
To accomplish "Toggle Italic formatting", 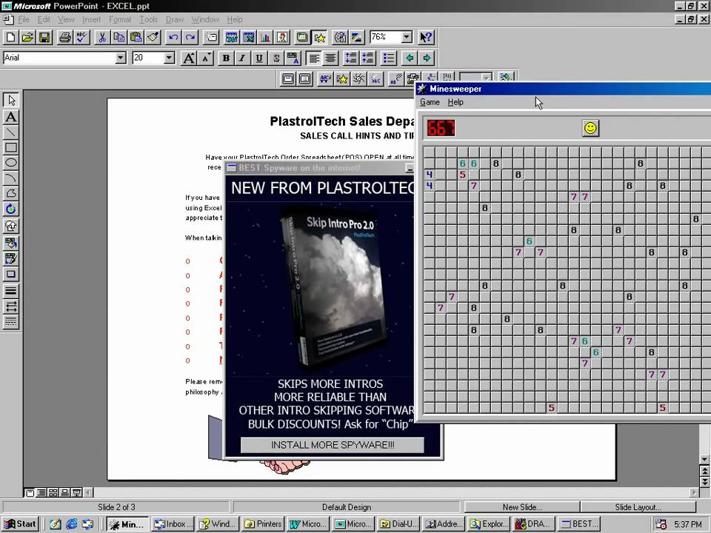I will pyautogui.click(x=242, y=58).
